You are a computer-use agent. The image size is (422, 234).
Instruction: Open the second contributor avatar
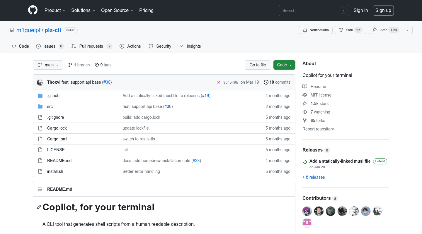click(x=319, y=211)
